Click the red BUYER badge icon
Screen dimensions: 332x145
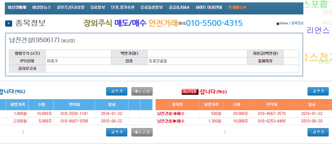(190, 92)
